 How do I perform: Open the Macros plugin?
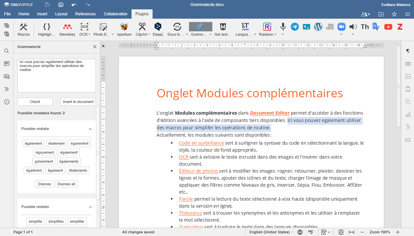coord(24,29)
